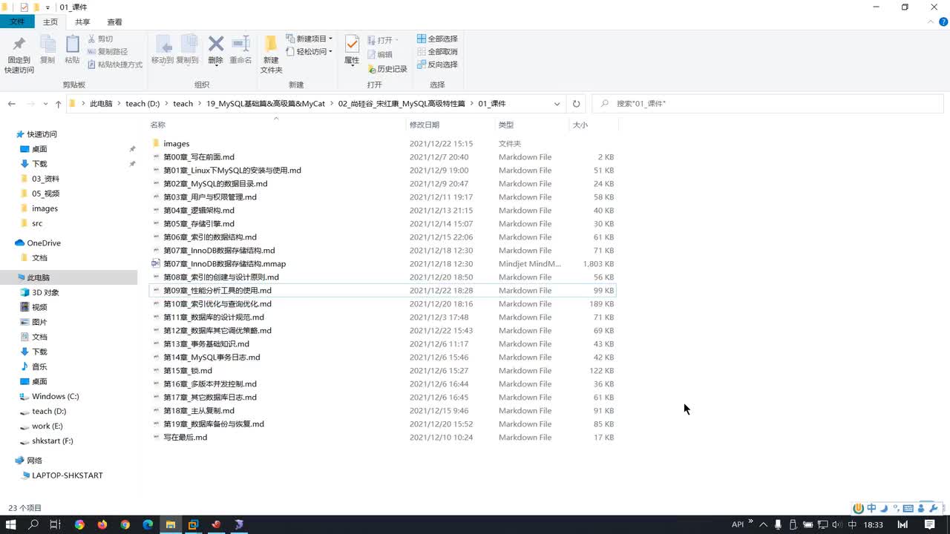
Task: Open the Easy Access (轻松访问) dropdown
Action: pos(309,52)
